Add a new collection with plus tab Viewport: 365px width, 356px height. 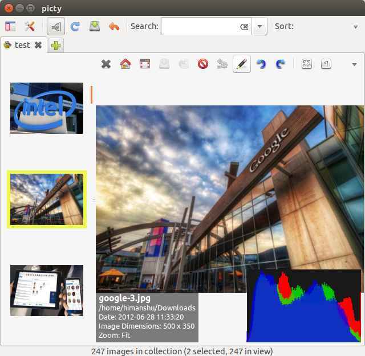click(56, 45)
